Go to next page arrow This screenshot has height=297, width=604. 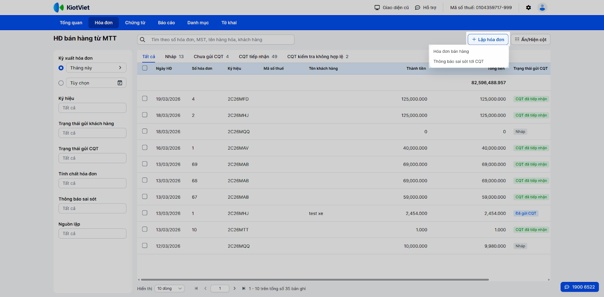point(234,289)
